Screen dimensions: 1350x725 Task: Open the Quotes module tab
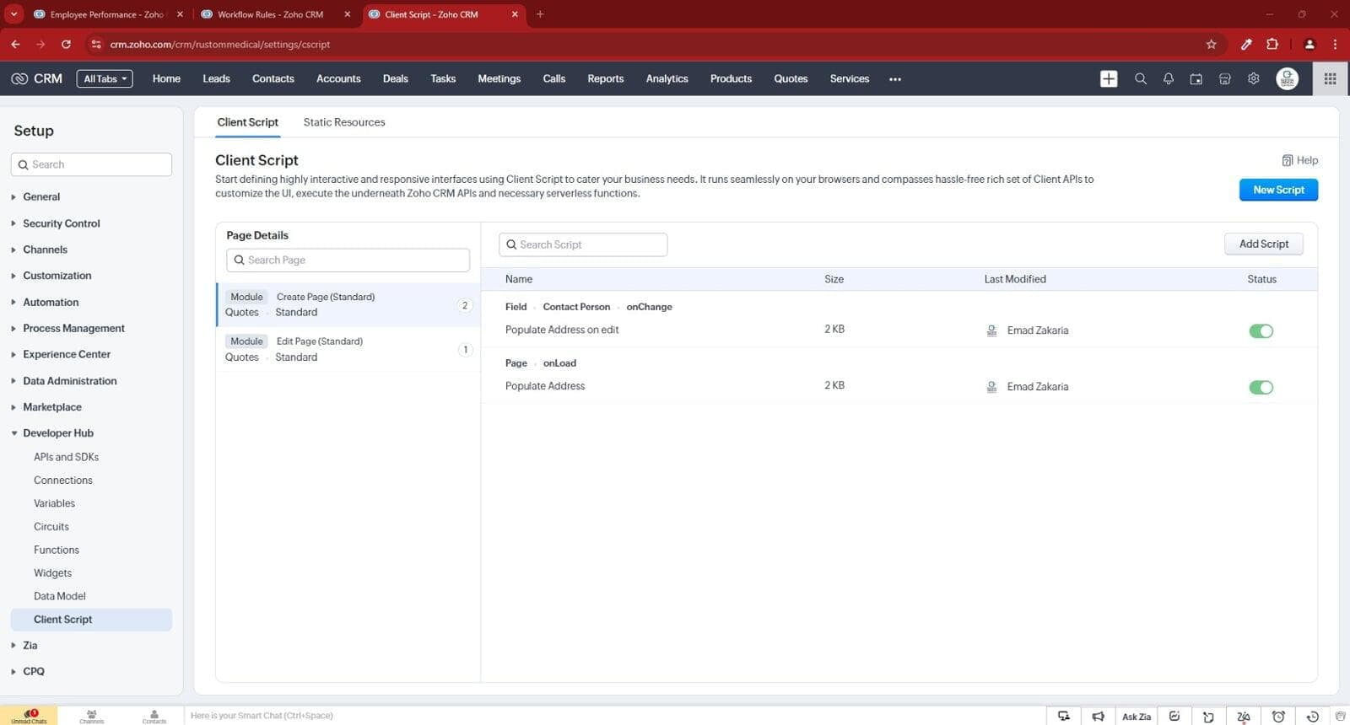click(x=791, y=78)
